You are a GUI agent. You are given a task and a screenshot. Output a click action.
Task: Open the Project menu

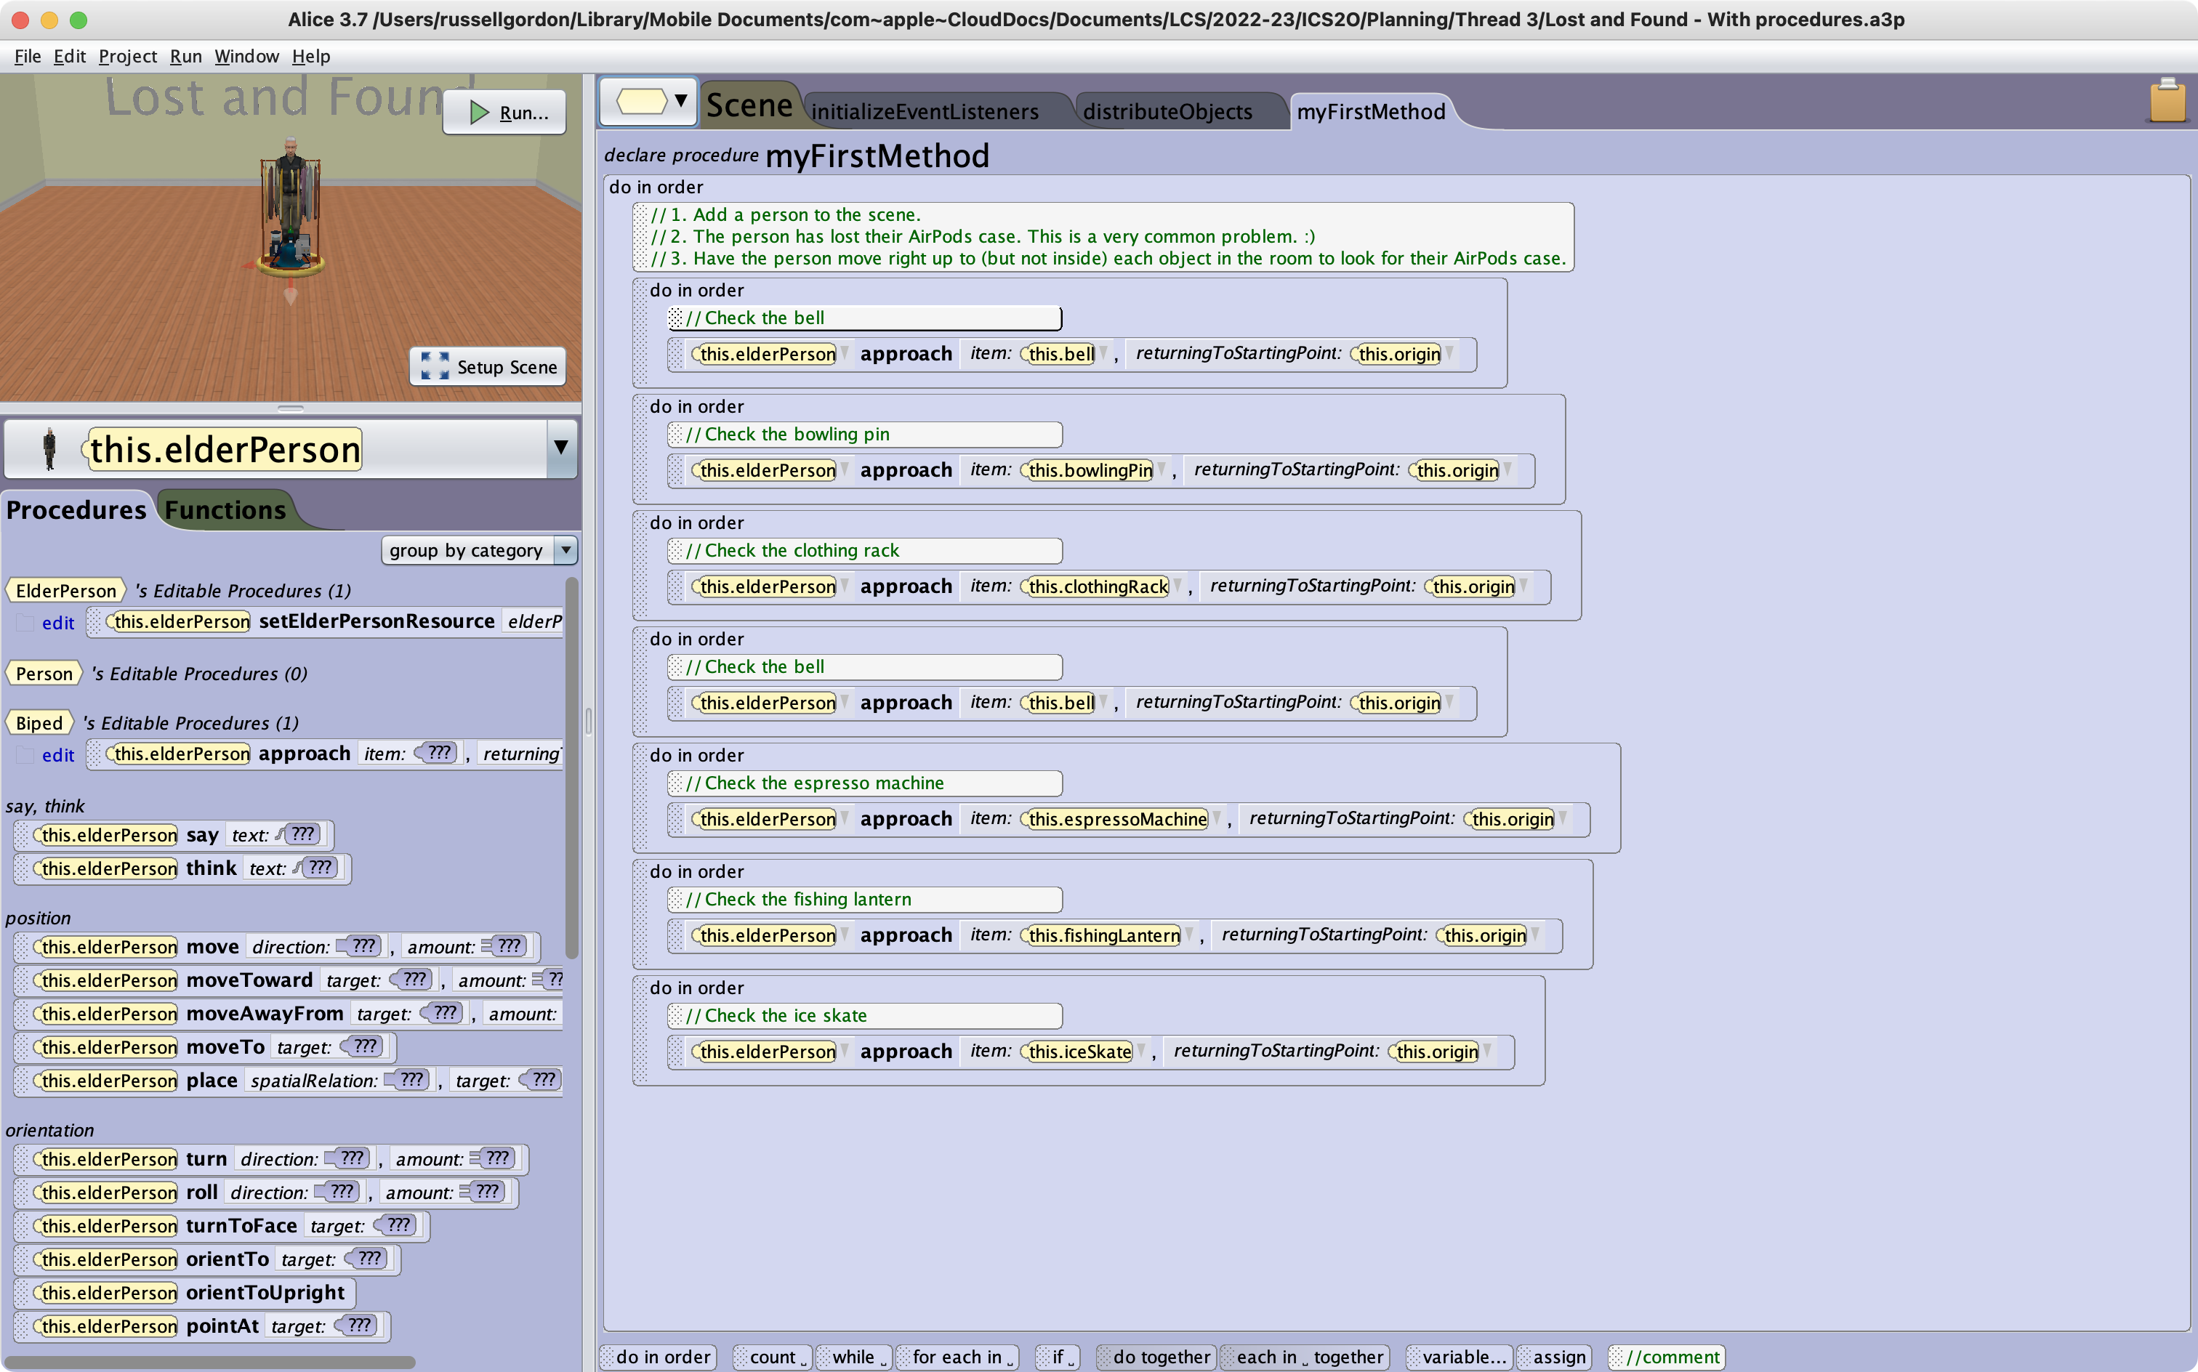tap(127, 56)
